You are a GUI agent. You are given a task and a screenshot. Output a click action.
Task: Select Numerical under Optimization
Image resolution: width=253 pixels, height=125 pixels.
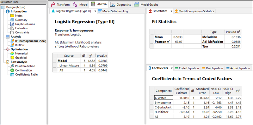coord(22,53)
